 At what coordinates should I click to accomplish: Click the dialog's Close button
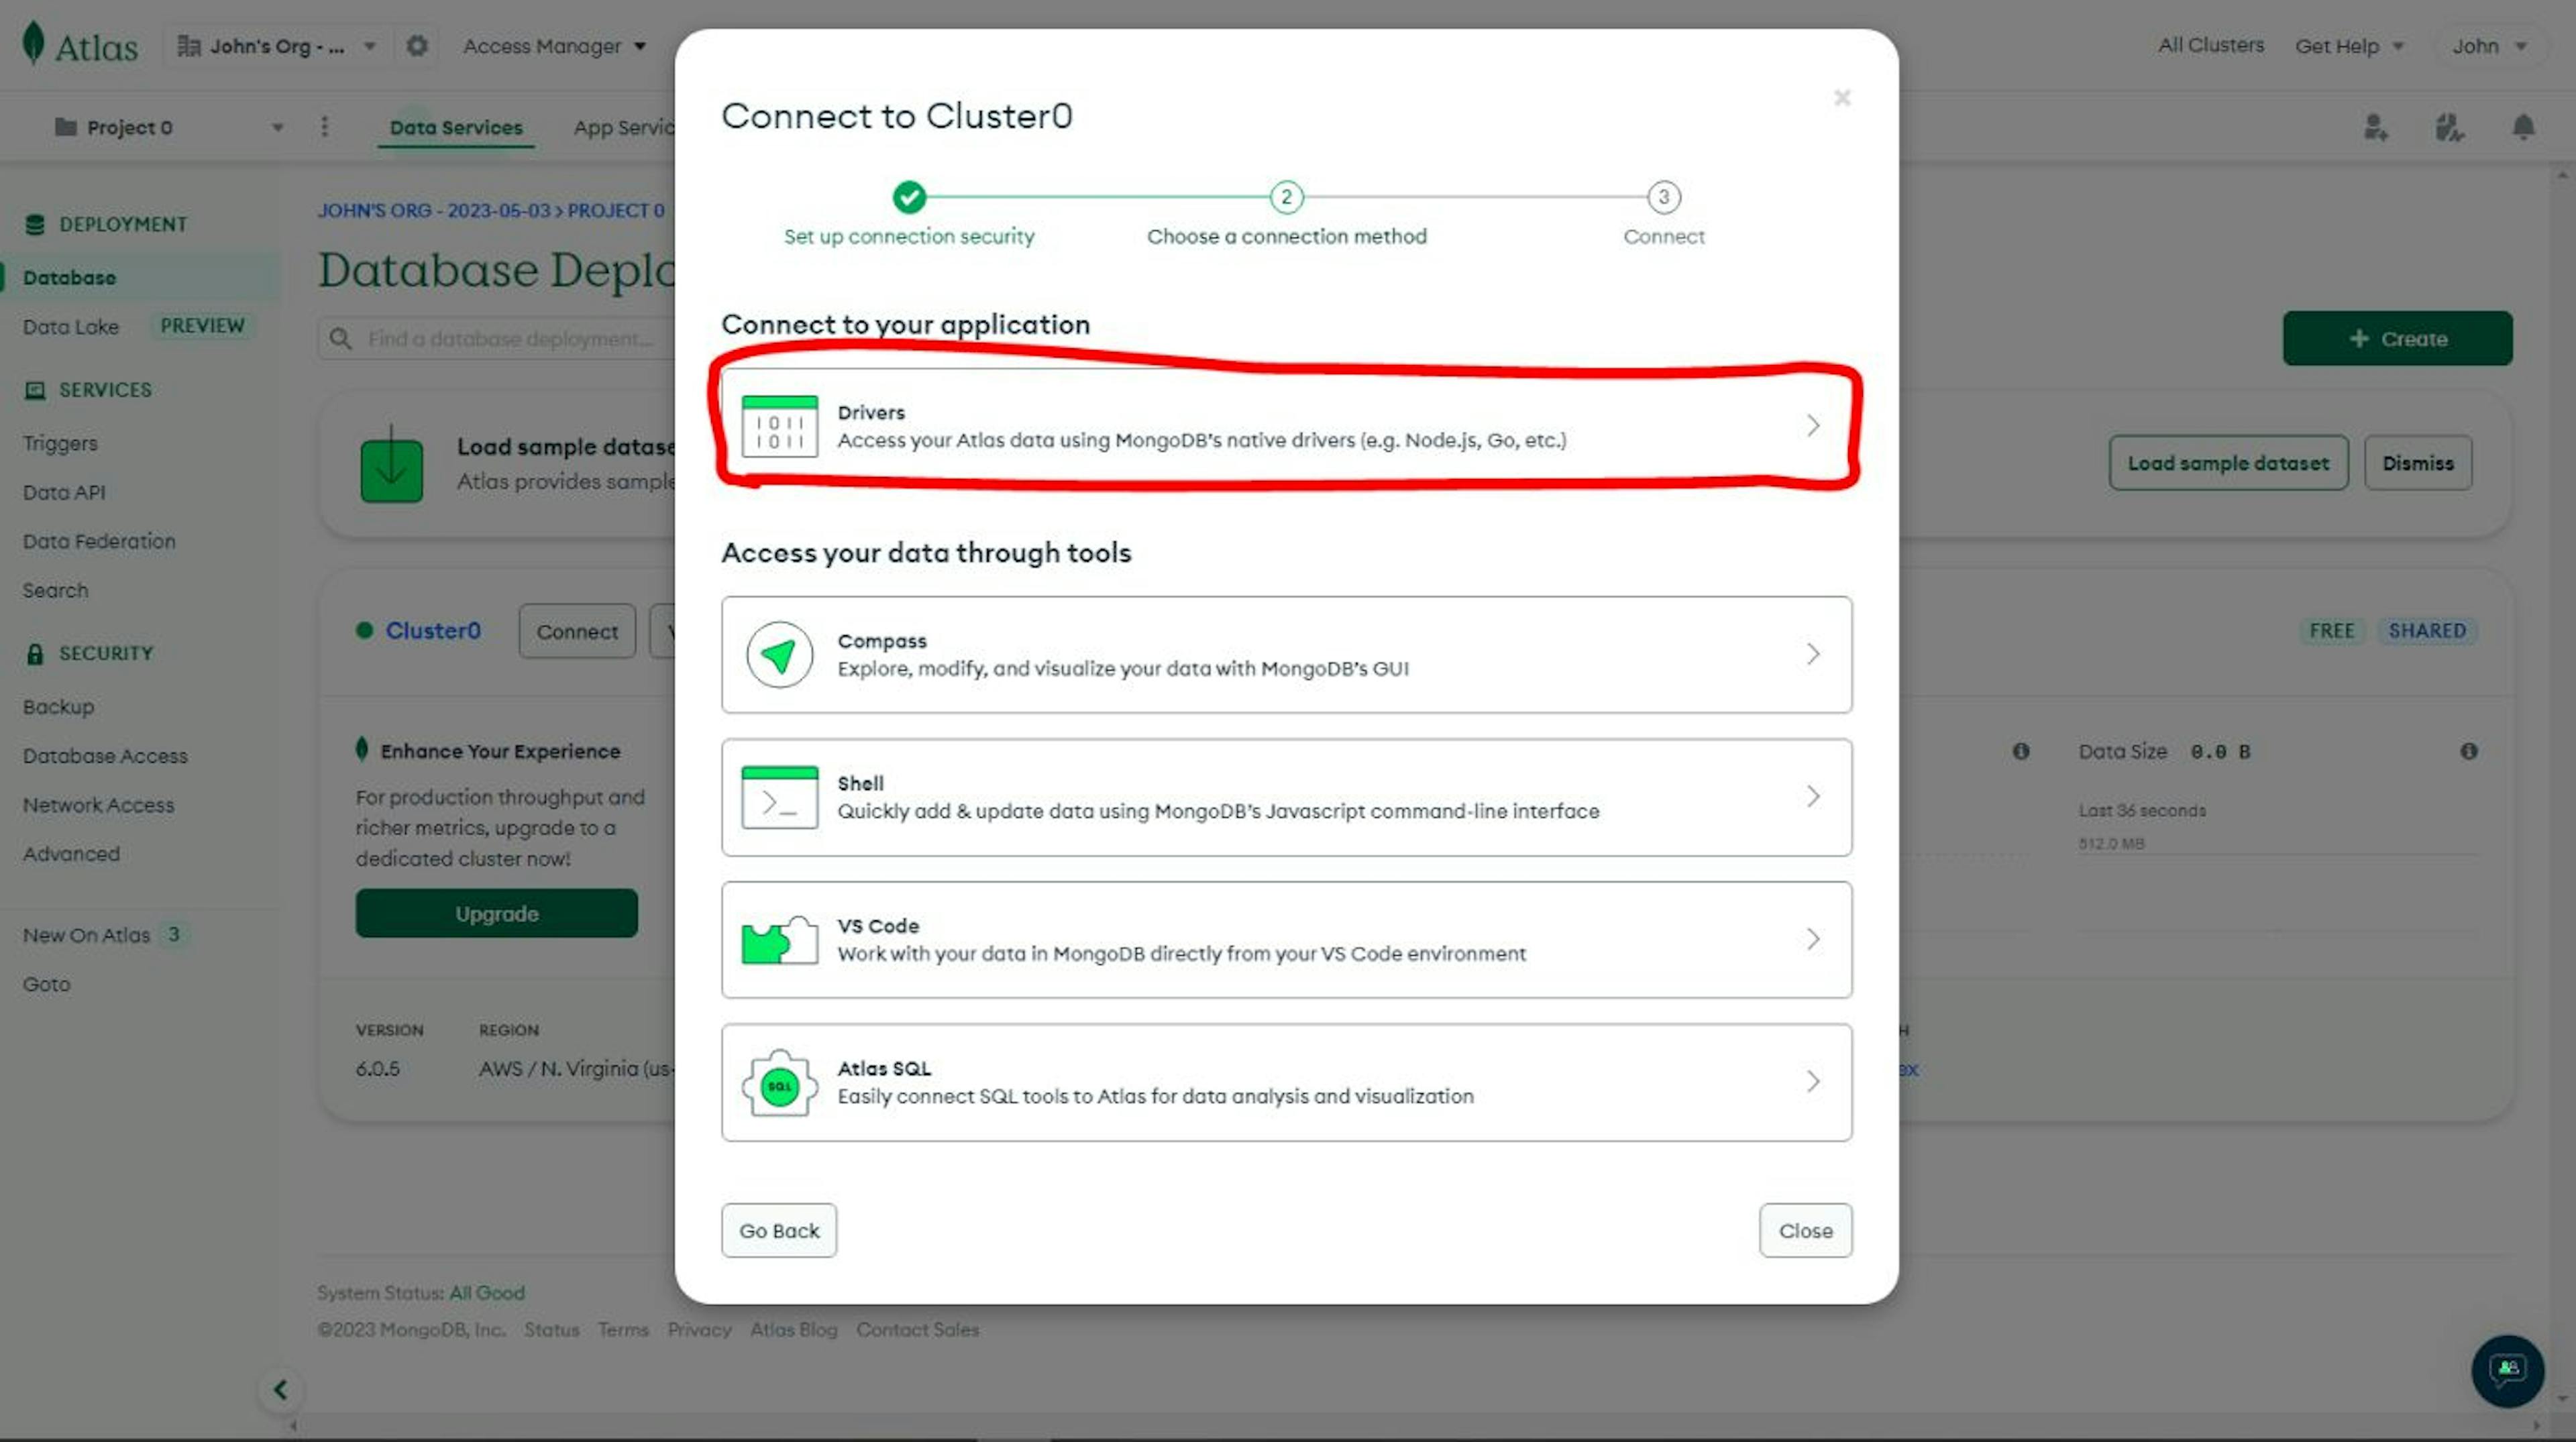[1806, 1230]
